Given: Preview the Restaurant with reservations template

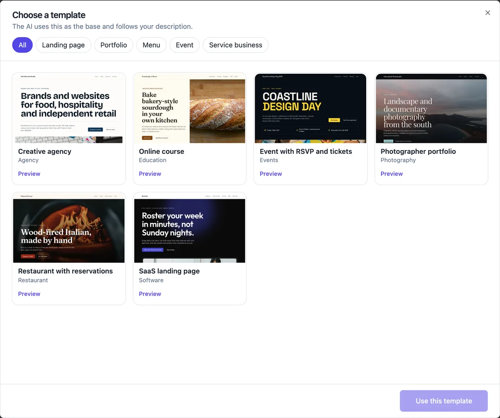Looking at the screenshot, I should pos(29,294).
